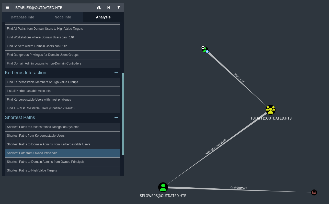Select the ITSTAFF group node

[x=270, y=110]
